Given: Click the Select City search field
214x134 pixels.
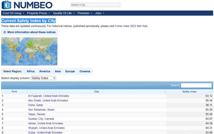Looking at the screenshot, I should click(x=95, y=5).
